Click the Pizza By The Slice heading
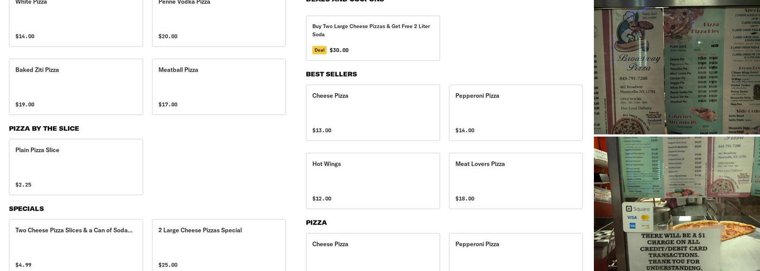 [x=44, y=128]
